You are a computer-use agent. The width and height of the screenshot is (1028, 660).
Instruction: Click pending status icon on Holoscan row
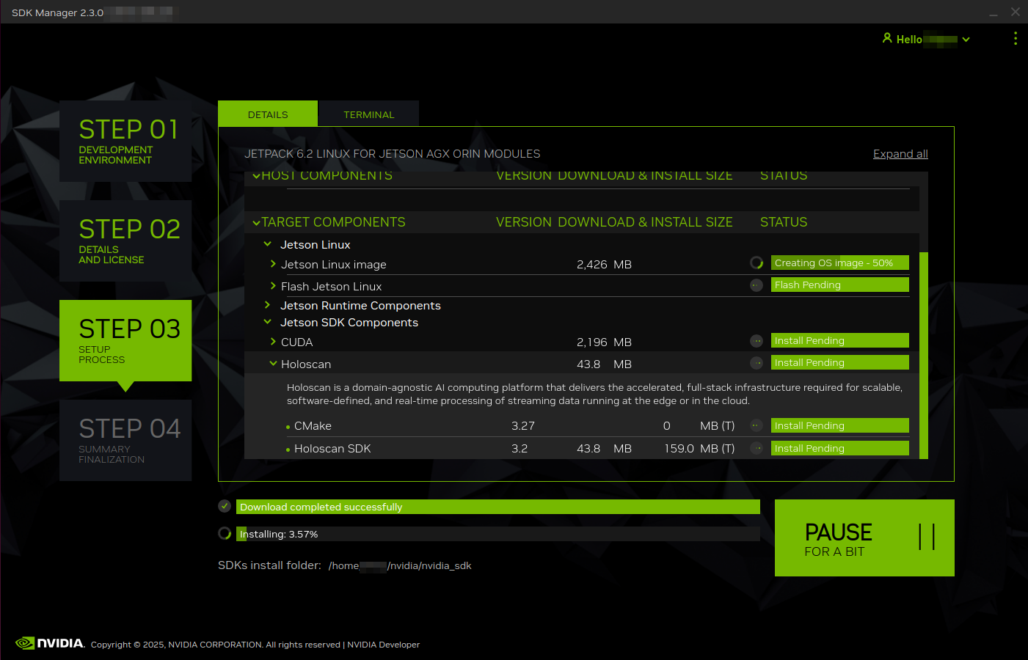coord(757,363)
